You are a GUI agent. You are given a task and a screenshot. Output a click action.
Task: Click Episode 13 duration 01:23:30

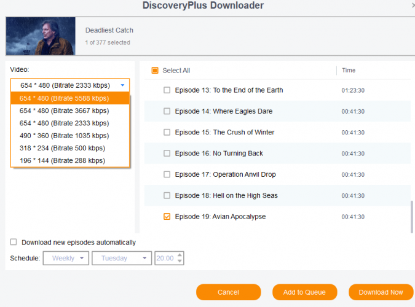click(353, 90)
